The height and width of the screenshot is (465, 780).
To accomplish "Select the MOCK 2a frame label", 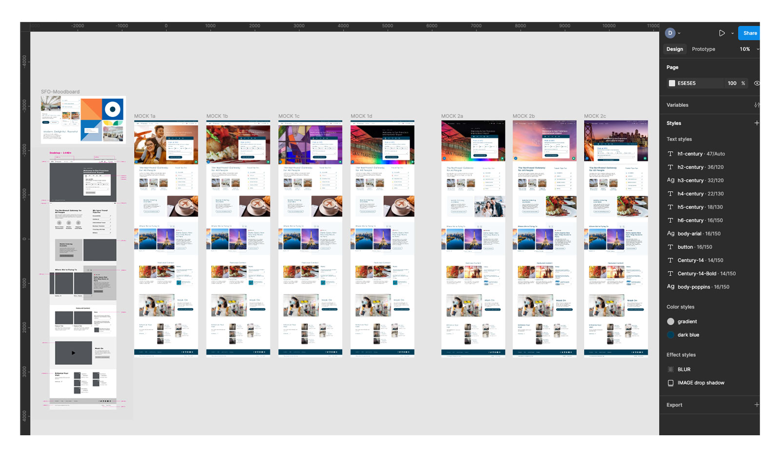I will point(452,116).
